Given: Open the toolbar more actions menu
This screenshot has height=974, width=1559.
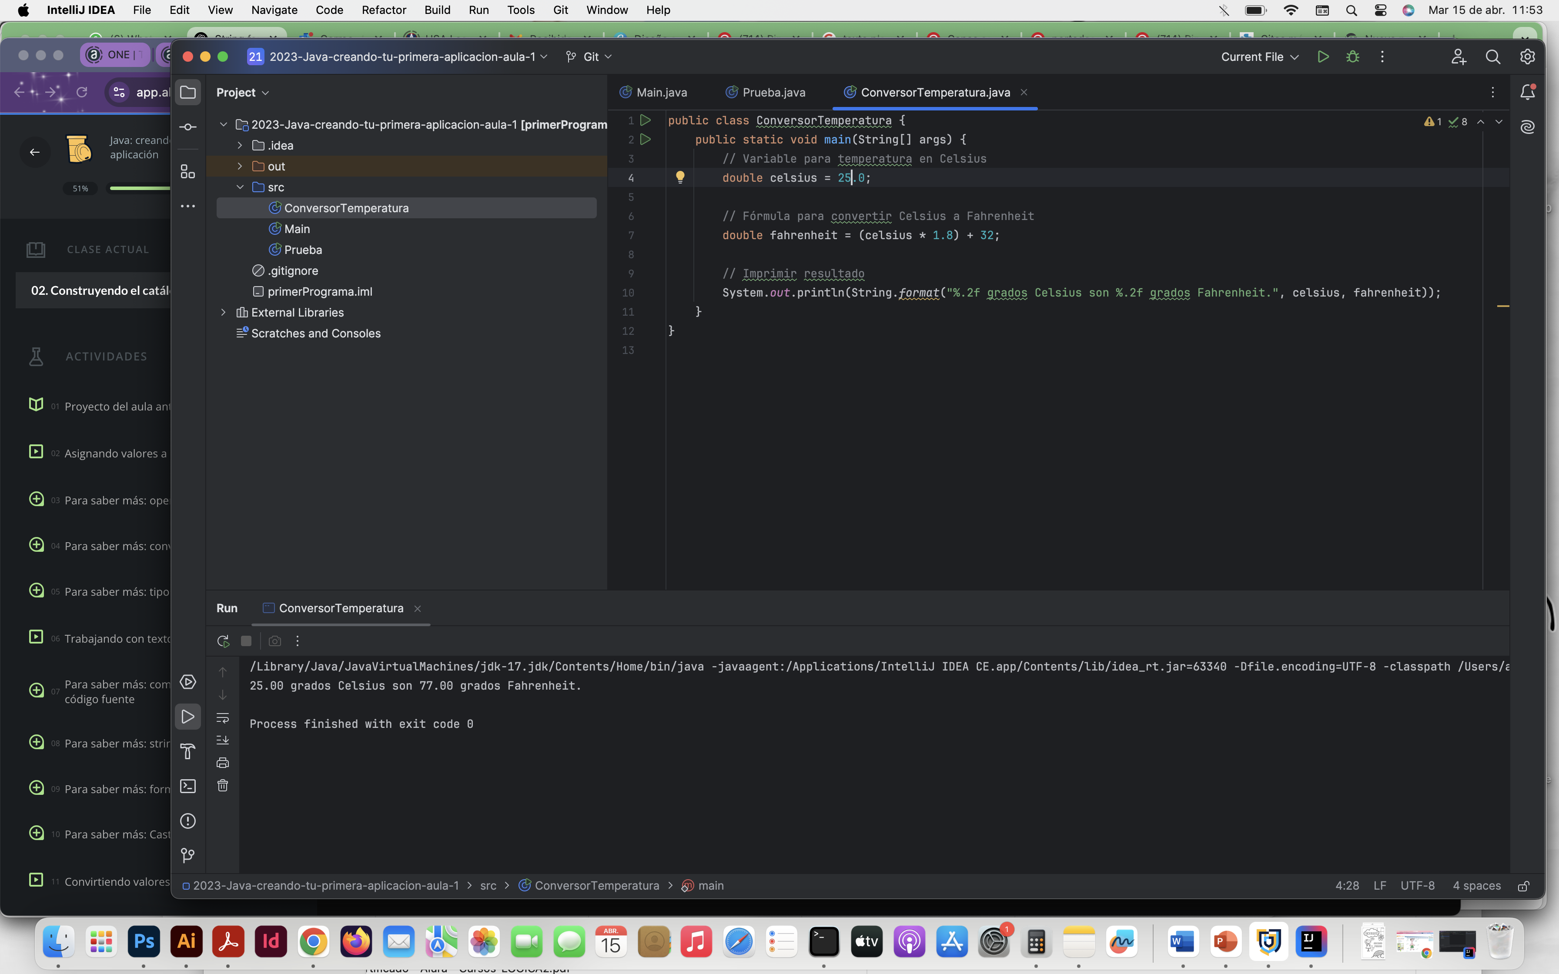Looking at the screenshot, I should coord(1382,57).
